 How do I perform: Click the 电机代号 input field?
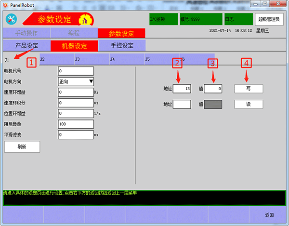[75, 71]
